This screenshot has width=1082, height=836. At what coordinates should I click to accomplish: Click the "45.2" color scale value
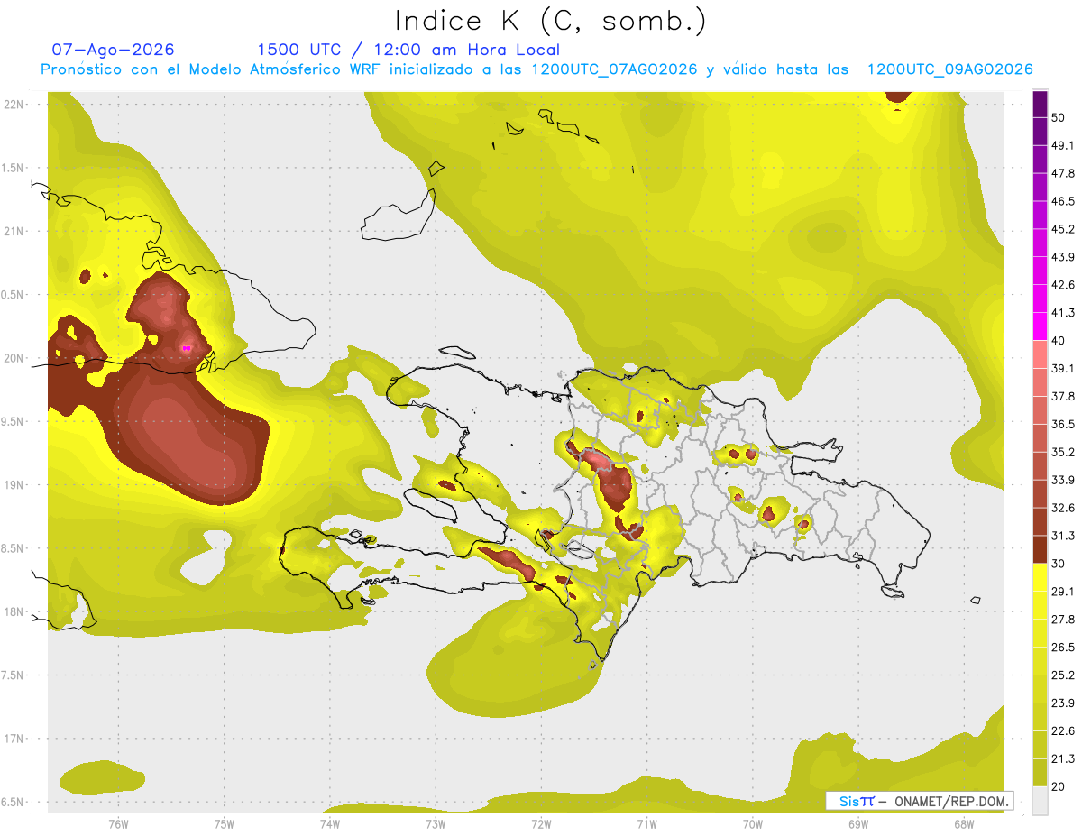[1063, 229]
